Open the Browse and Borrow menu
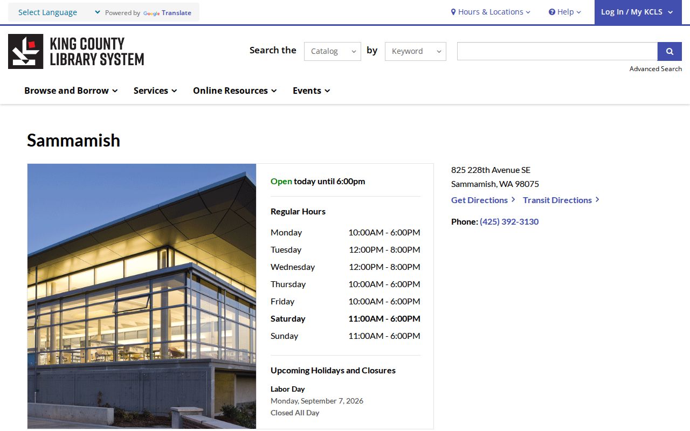 click(x=71, y=91)
